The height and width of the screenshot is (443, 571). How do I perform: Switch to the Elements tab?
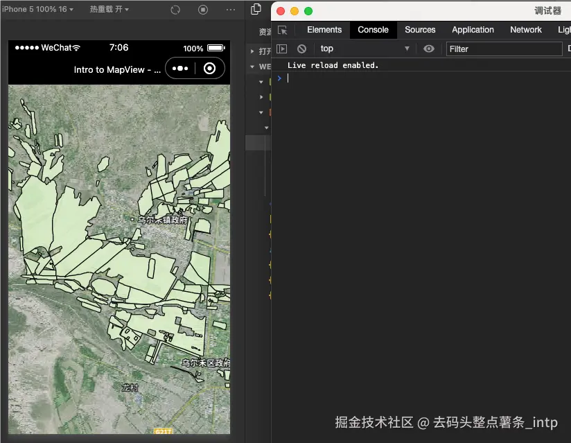click(x=324, y=30)
